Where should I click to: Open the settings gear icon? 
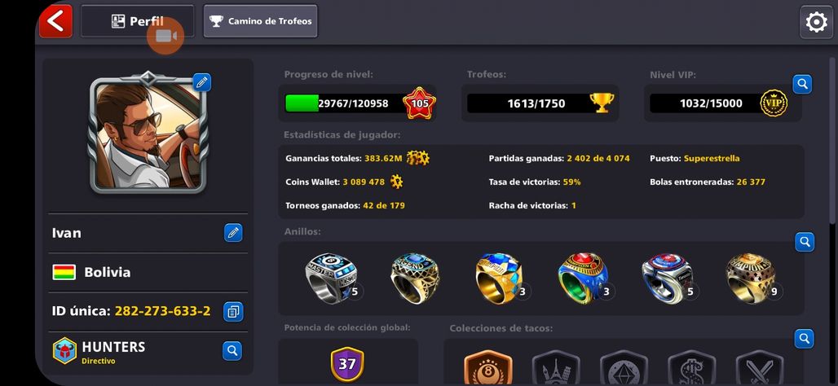coord(816,23)
